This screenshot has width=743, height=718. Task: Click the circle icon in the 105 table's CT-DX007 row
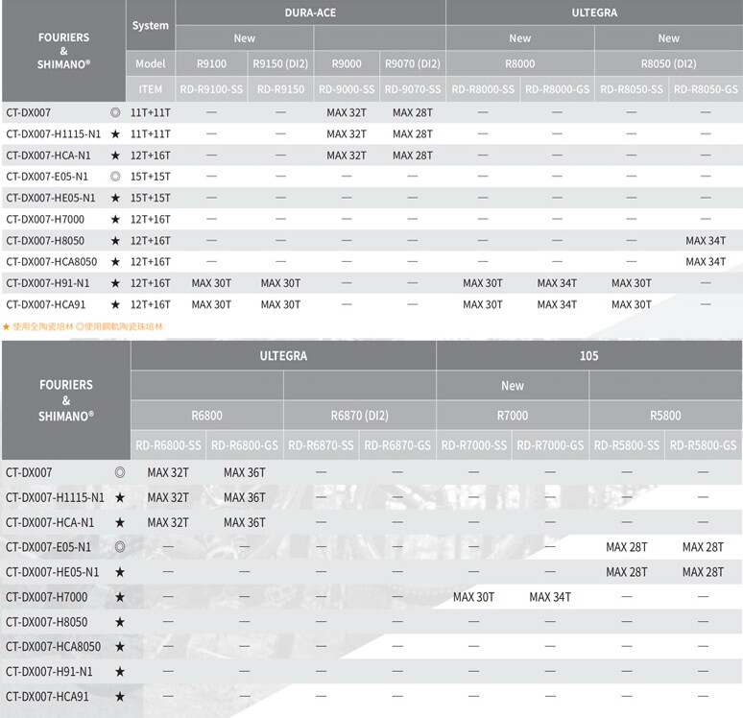pos(120,472)
